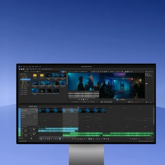Click the Rate slider handle below track headers
The width and height of the screenshot is (165, 165).
coord(31,138)
